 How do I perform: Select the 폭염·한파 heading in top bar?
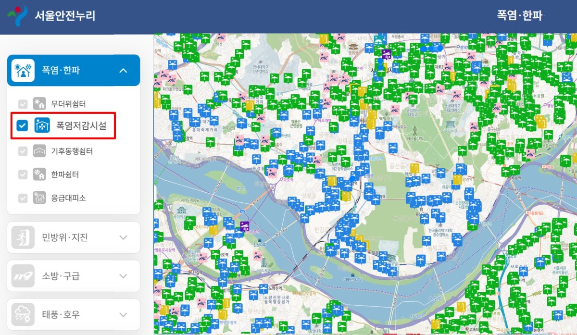click(520, 15)
